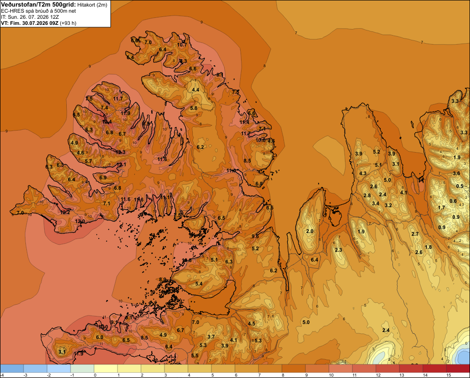Click the "3.2" temperature value
Viewport: 470px width, 378px height.
(388, 205)
